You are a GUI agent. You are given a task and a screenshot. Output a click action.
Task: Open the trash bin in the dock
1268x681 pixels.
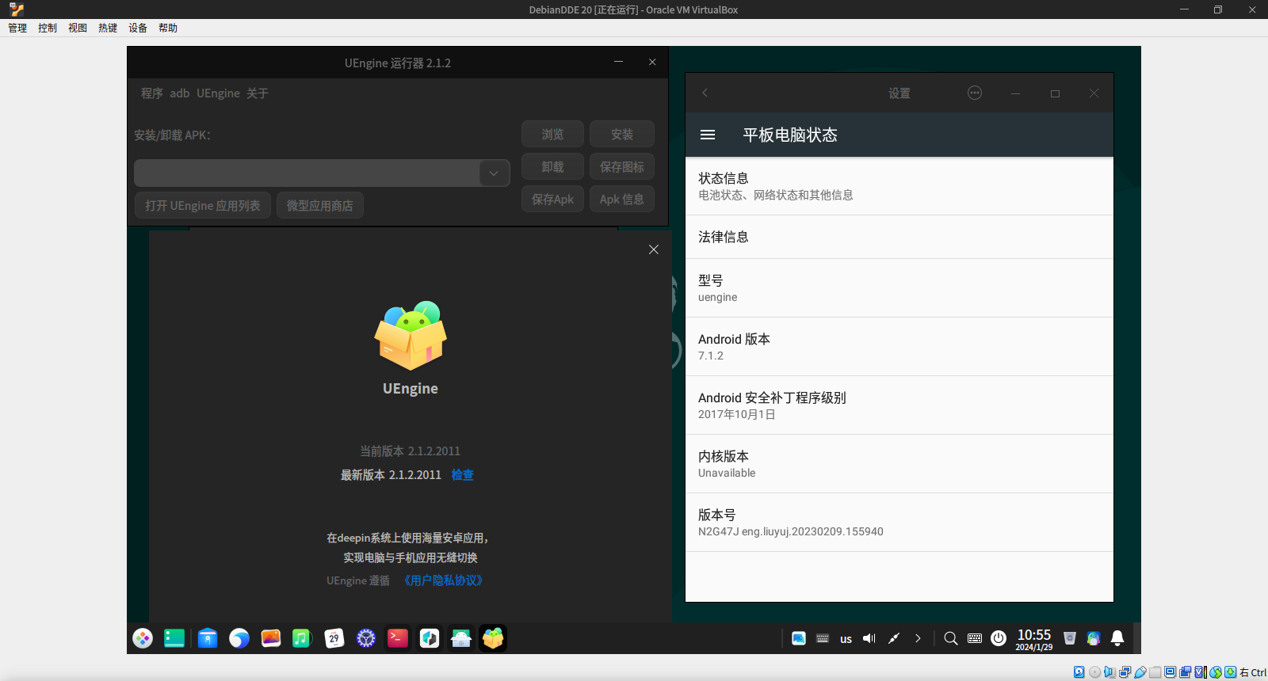(1070, 638)
